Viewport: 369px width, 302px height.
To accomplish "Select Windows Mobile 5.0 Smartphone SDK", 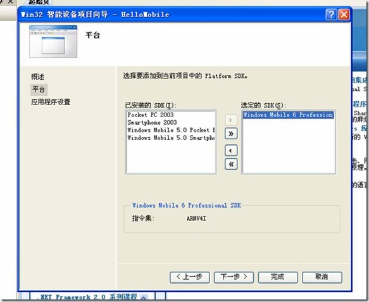I will pos(171,137).
